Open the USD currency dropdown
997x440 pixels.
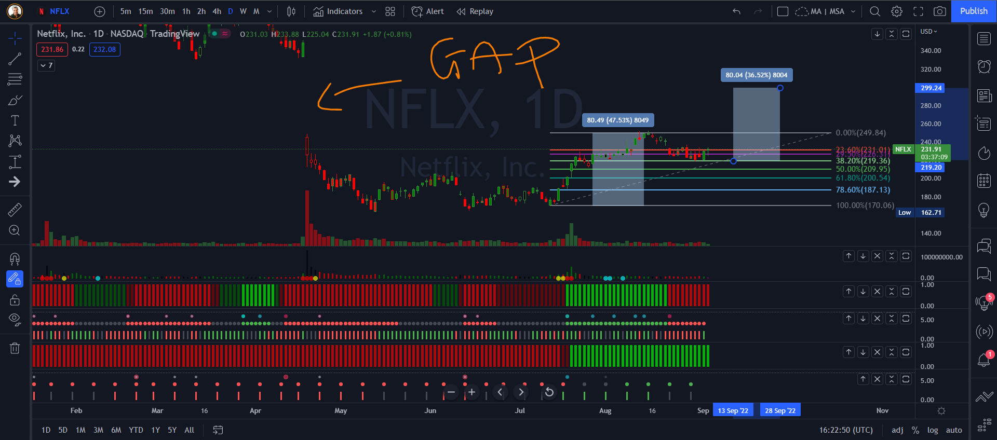[x=929, y=32]
